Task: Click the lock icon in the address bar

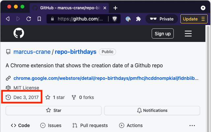Action: click(x=52, y=19)
